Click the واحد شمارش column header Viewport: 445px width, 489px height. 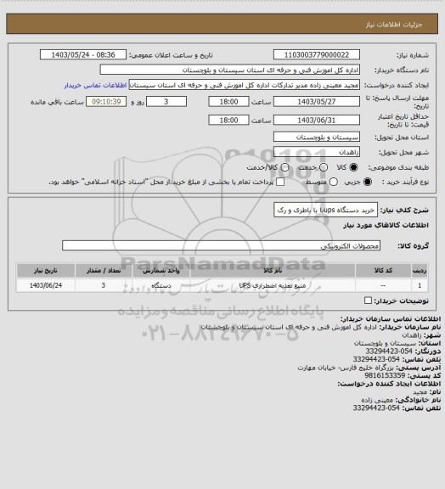(x=161, y=270)
